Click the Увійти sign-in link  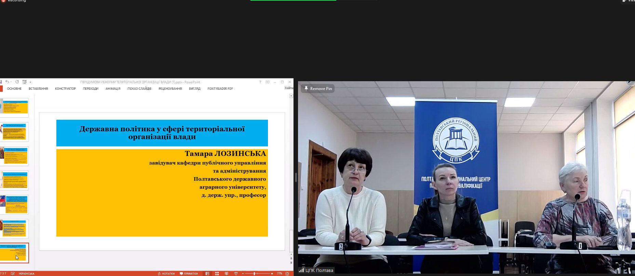(289, 88)
